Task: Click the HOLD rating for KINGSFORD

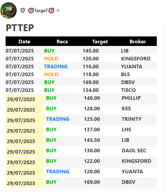Action: [x=51, y=59]
